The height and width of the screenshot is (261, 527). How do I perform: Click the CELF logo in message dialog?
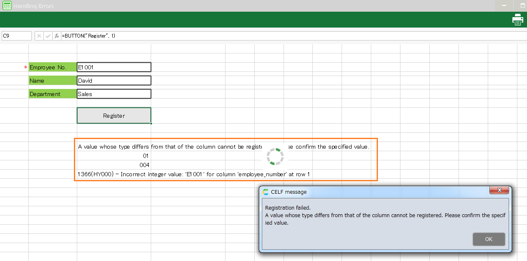tap(266, 192)
